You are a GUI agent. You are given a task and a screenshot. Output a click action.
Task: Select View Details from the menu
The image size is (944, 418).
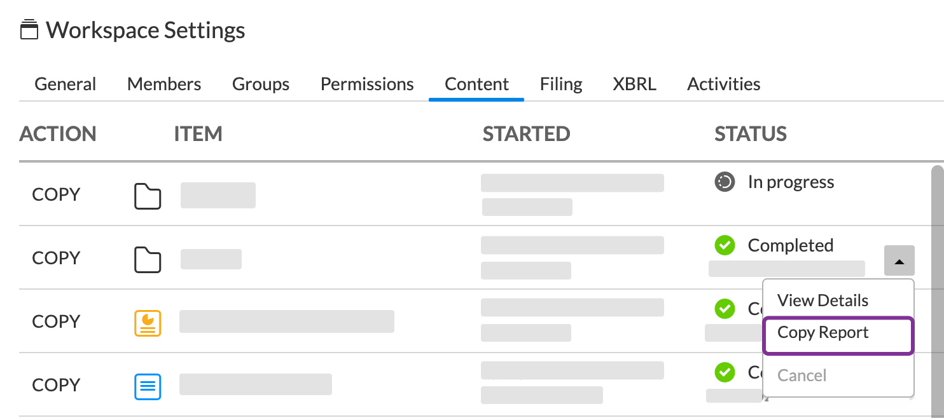tap(823, 300)
